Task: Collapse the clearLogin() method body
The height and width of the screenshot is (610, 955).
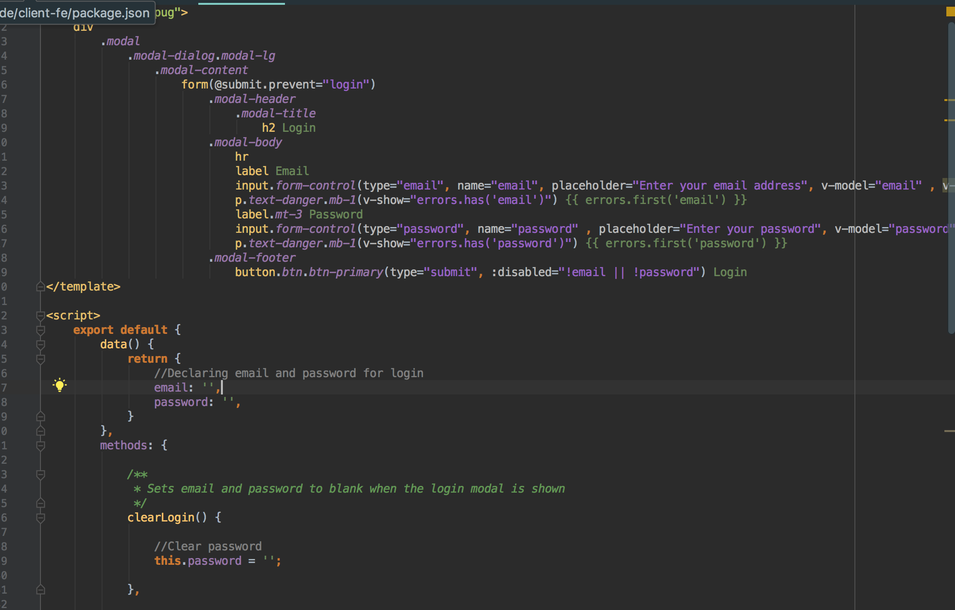Action: pyautogui.click(x=40, y=518)
